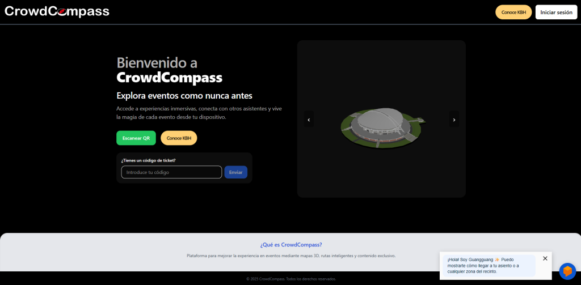
Task: Open the Guangguang chatbot cube icon
Action: click(x=567, y=271)
